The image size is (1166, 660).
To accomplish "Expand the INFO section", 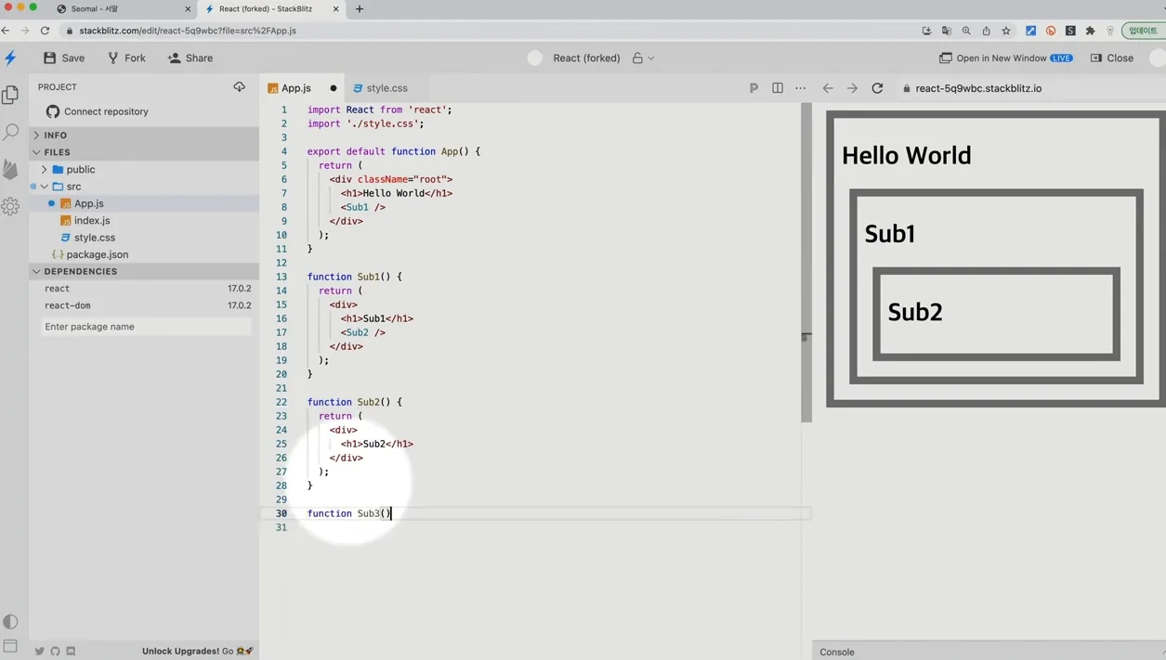I will [144, 136].
